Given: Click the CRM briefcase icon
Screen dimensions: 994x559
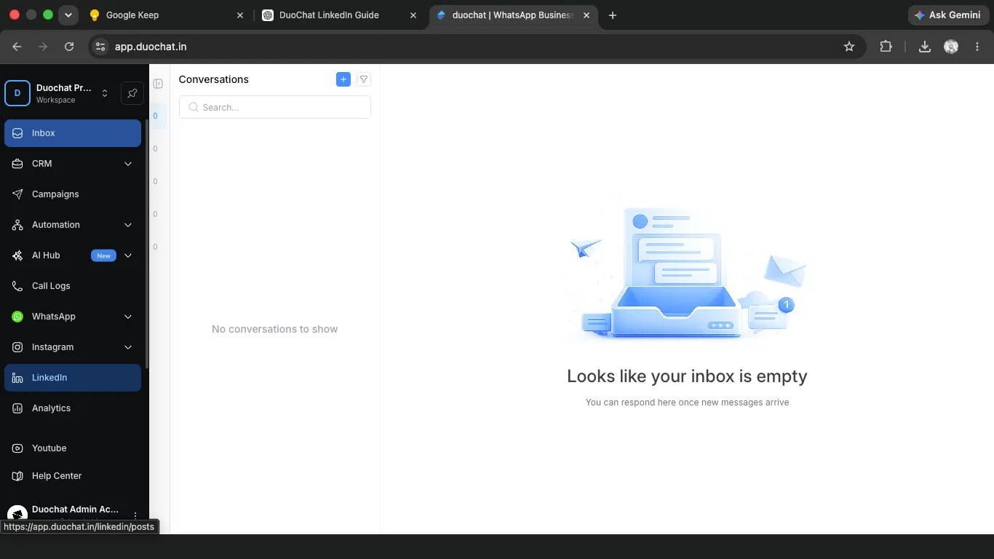Looking at the screenshot, I should pos(17,164).
